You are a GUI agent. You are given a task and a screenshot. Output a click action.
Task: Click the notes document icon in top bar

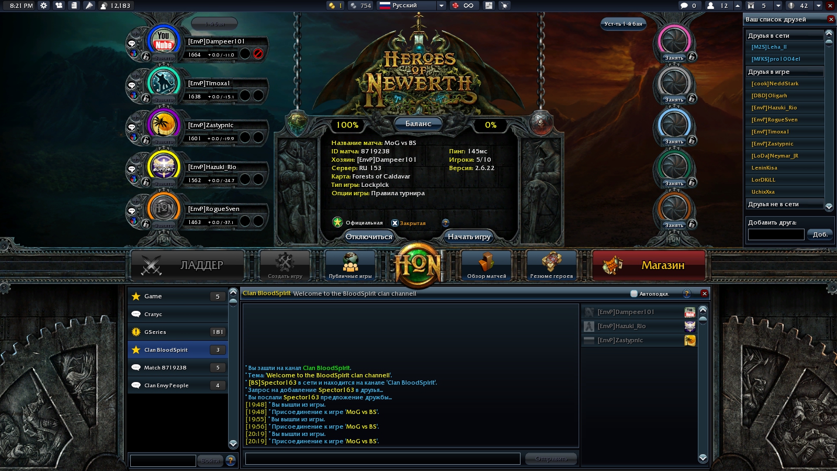pyautogui.click(x=74, y=5)
